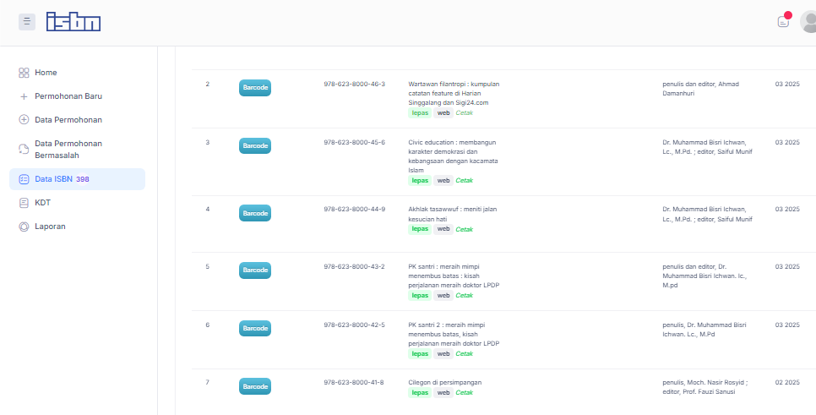The width and height of the screenshot is (816, 415).
Task: Generate barcode for Akhlak tasawwuf book
Action: [x=254, y=213]
